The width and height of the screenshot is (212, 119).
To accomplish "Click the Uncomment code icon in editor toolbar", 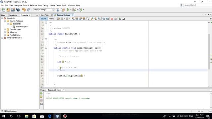I will (124, 19).
